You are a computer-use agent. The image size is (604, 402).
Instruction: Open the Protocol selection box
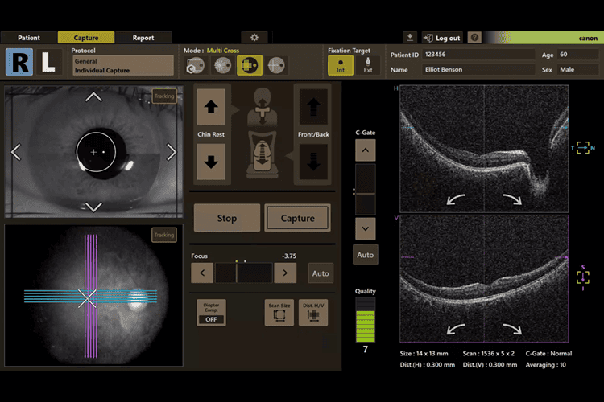coord(122,65)
